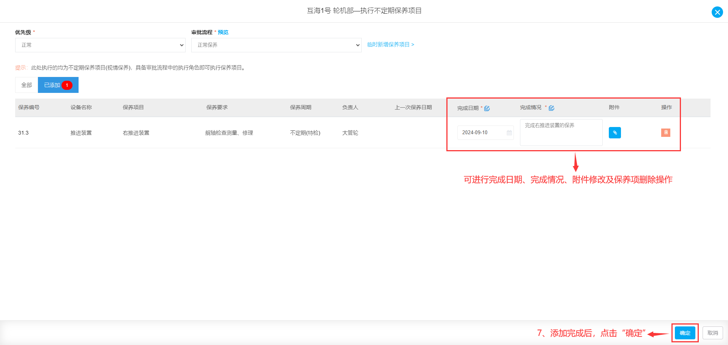The image size is (728, 345).
Task: Open the 预览 link for approval flow
Action: click(x=223, y=32)
